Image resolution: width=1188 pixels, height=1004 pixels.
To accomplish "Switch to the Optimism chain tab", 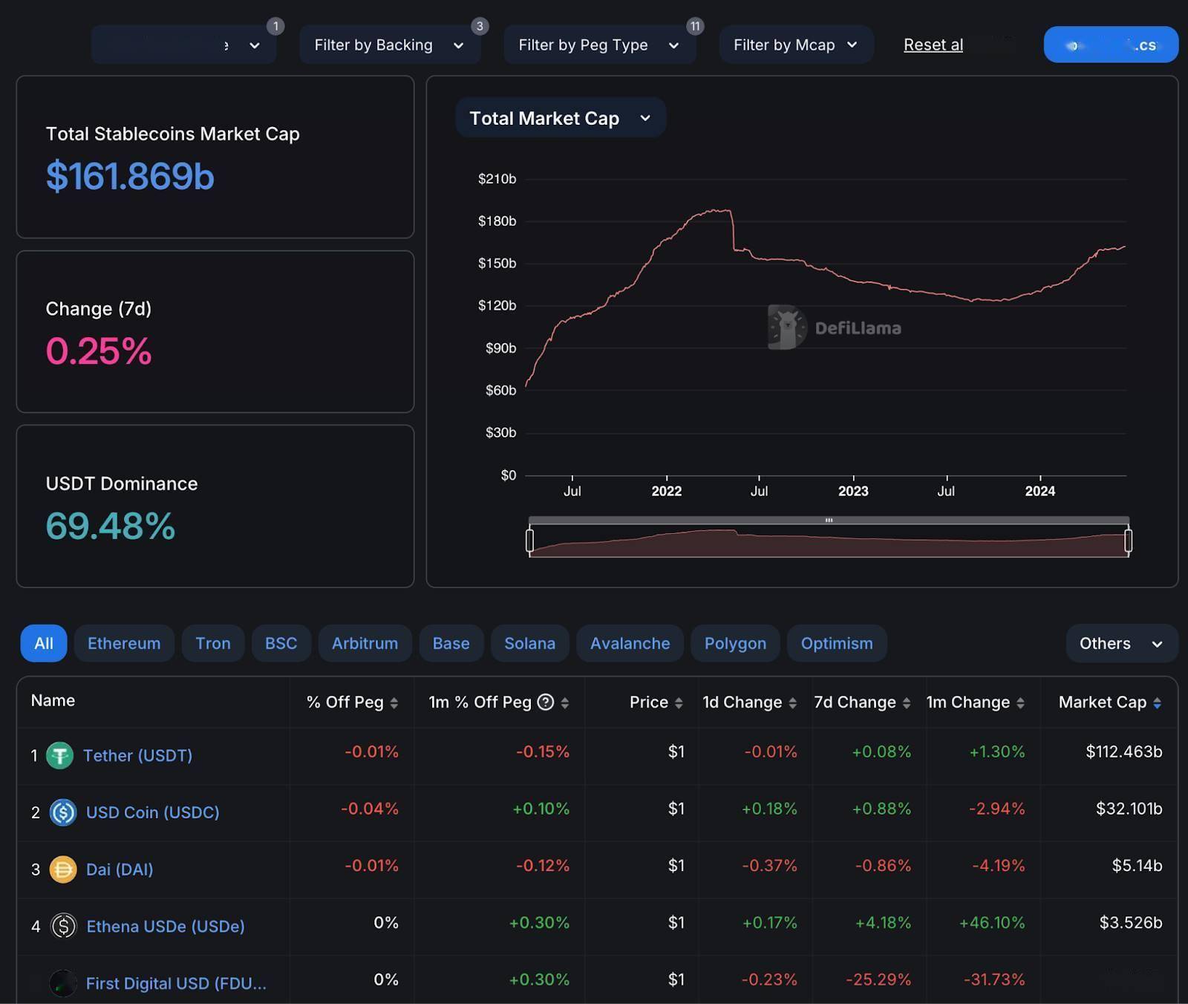I will click(x=837, y=643).
